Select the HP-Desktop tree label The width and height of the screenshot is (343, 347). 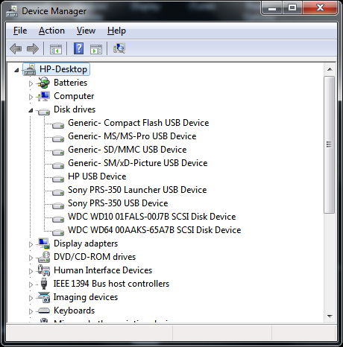pos(63,69)
